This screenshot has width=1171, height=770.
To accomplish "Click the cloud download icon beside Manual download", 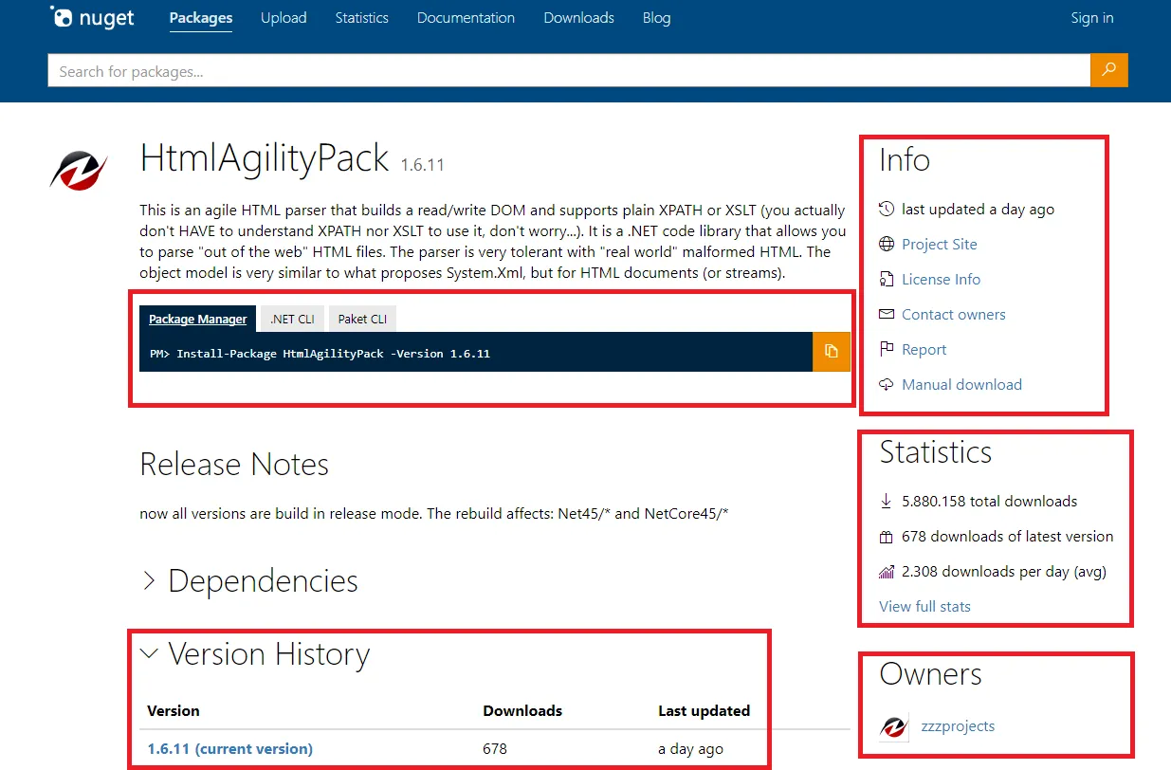I will [x=887, y=384].
